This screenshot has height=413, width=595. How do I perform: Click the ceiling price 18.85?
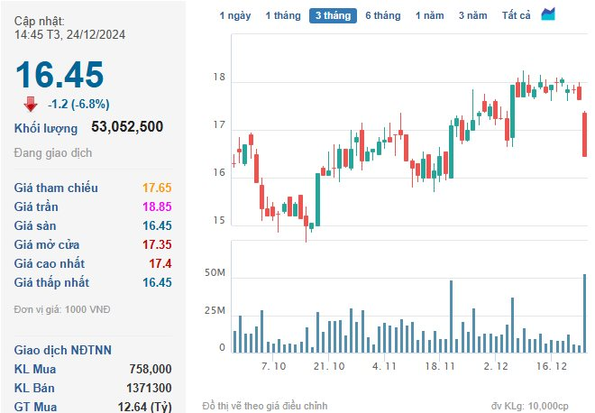(x=157, y=206)
